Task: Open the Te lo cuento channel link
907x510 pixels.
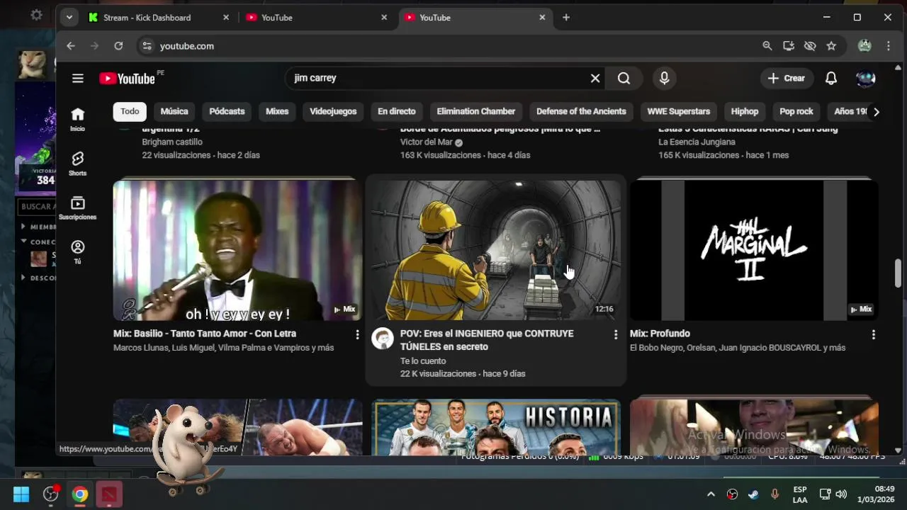Action: 423,361
